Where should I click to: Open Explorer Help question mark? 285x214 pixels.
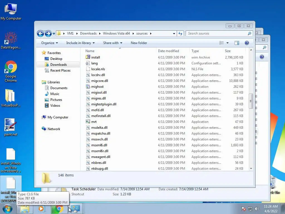coord(247,43)
